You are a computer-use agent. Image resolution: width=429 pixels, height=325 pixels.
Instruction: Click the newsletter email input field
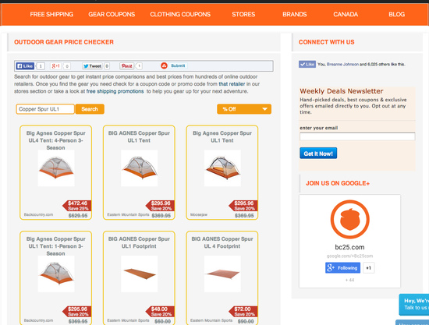357,136
